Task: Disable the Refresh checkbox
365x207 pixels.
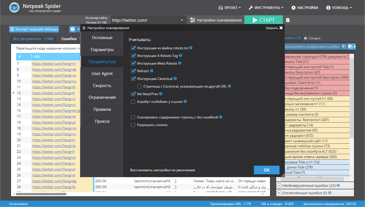Action: [133, 71]
